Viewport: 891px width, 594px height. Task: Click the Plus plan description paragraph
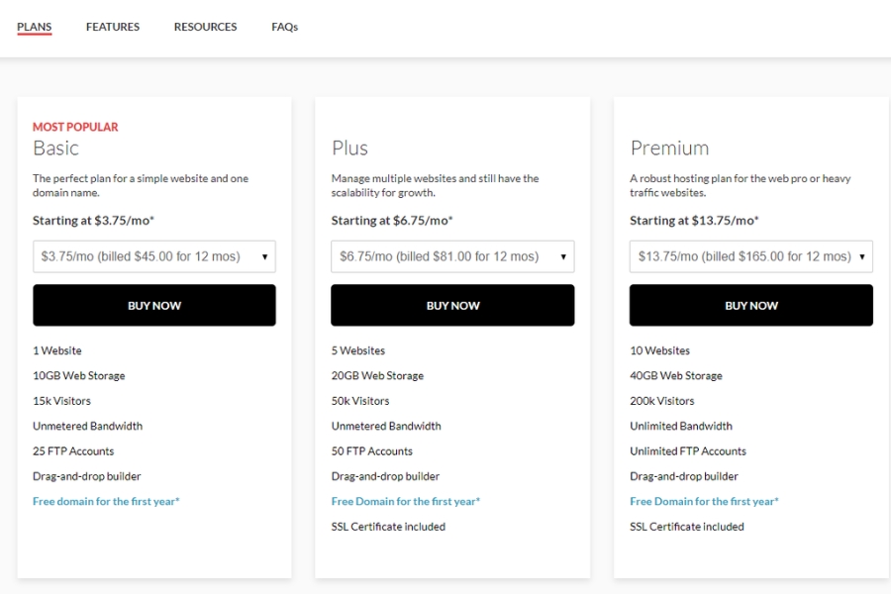[x=435, y=185]
